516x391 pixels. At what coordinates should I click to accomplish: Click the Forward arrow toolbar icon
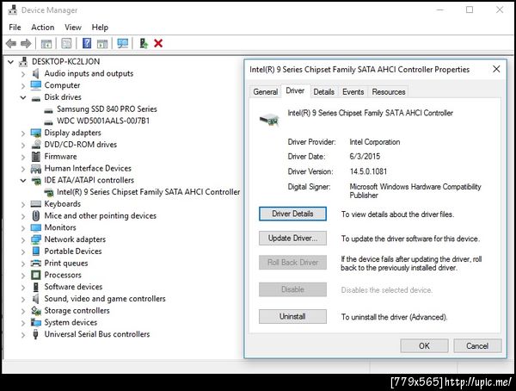click(26, 43)
